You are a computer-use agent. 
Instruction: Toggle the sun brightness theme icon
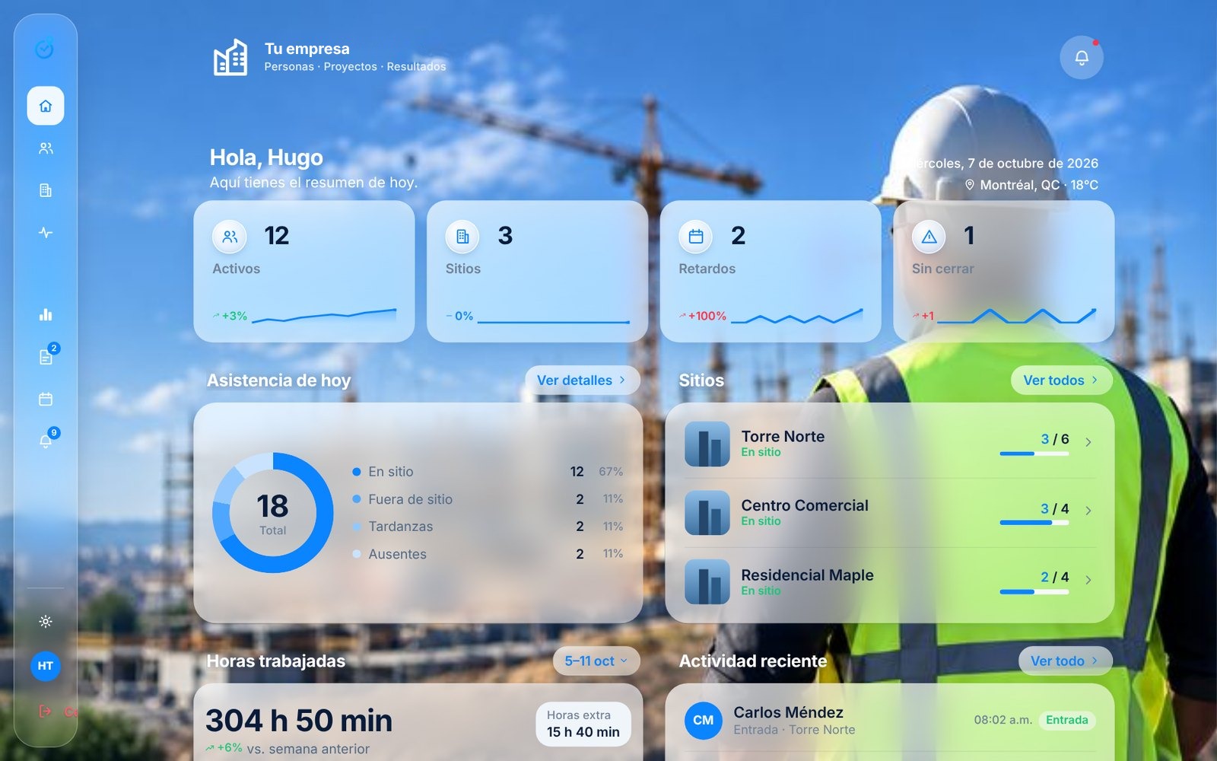(46, 622)
